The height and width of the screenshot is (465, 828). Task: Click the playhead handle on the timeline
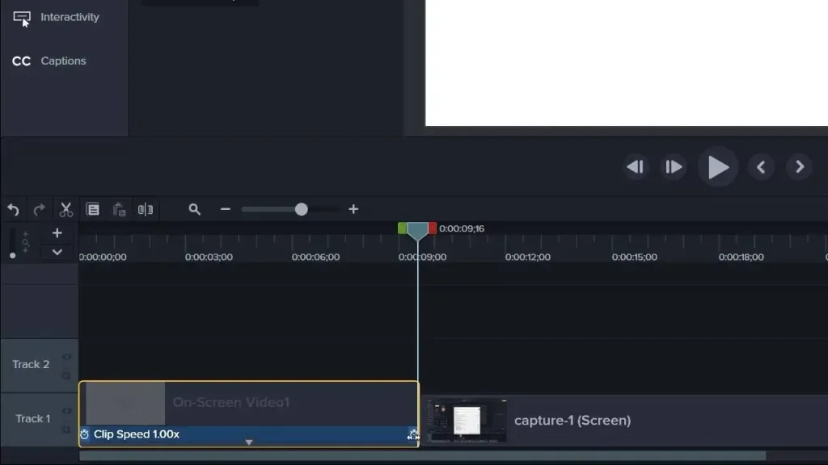[417, 231]
